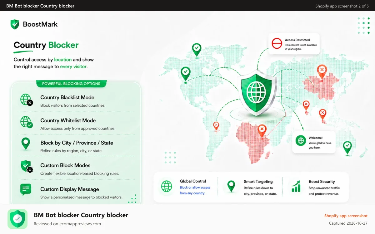
Task: Click the 'BoostMark' brand name text
Action: pos(40,24)
